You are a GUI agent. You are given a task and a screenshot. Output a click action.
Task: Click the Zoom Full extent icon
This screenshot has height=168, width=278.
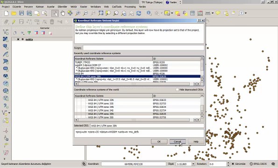click(x=101, y=13)
